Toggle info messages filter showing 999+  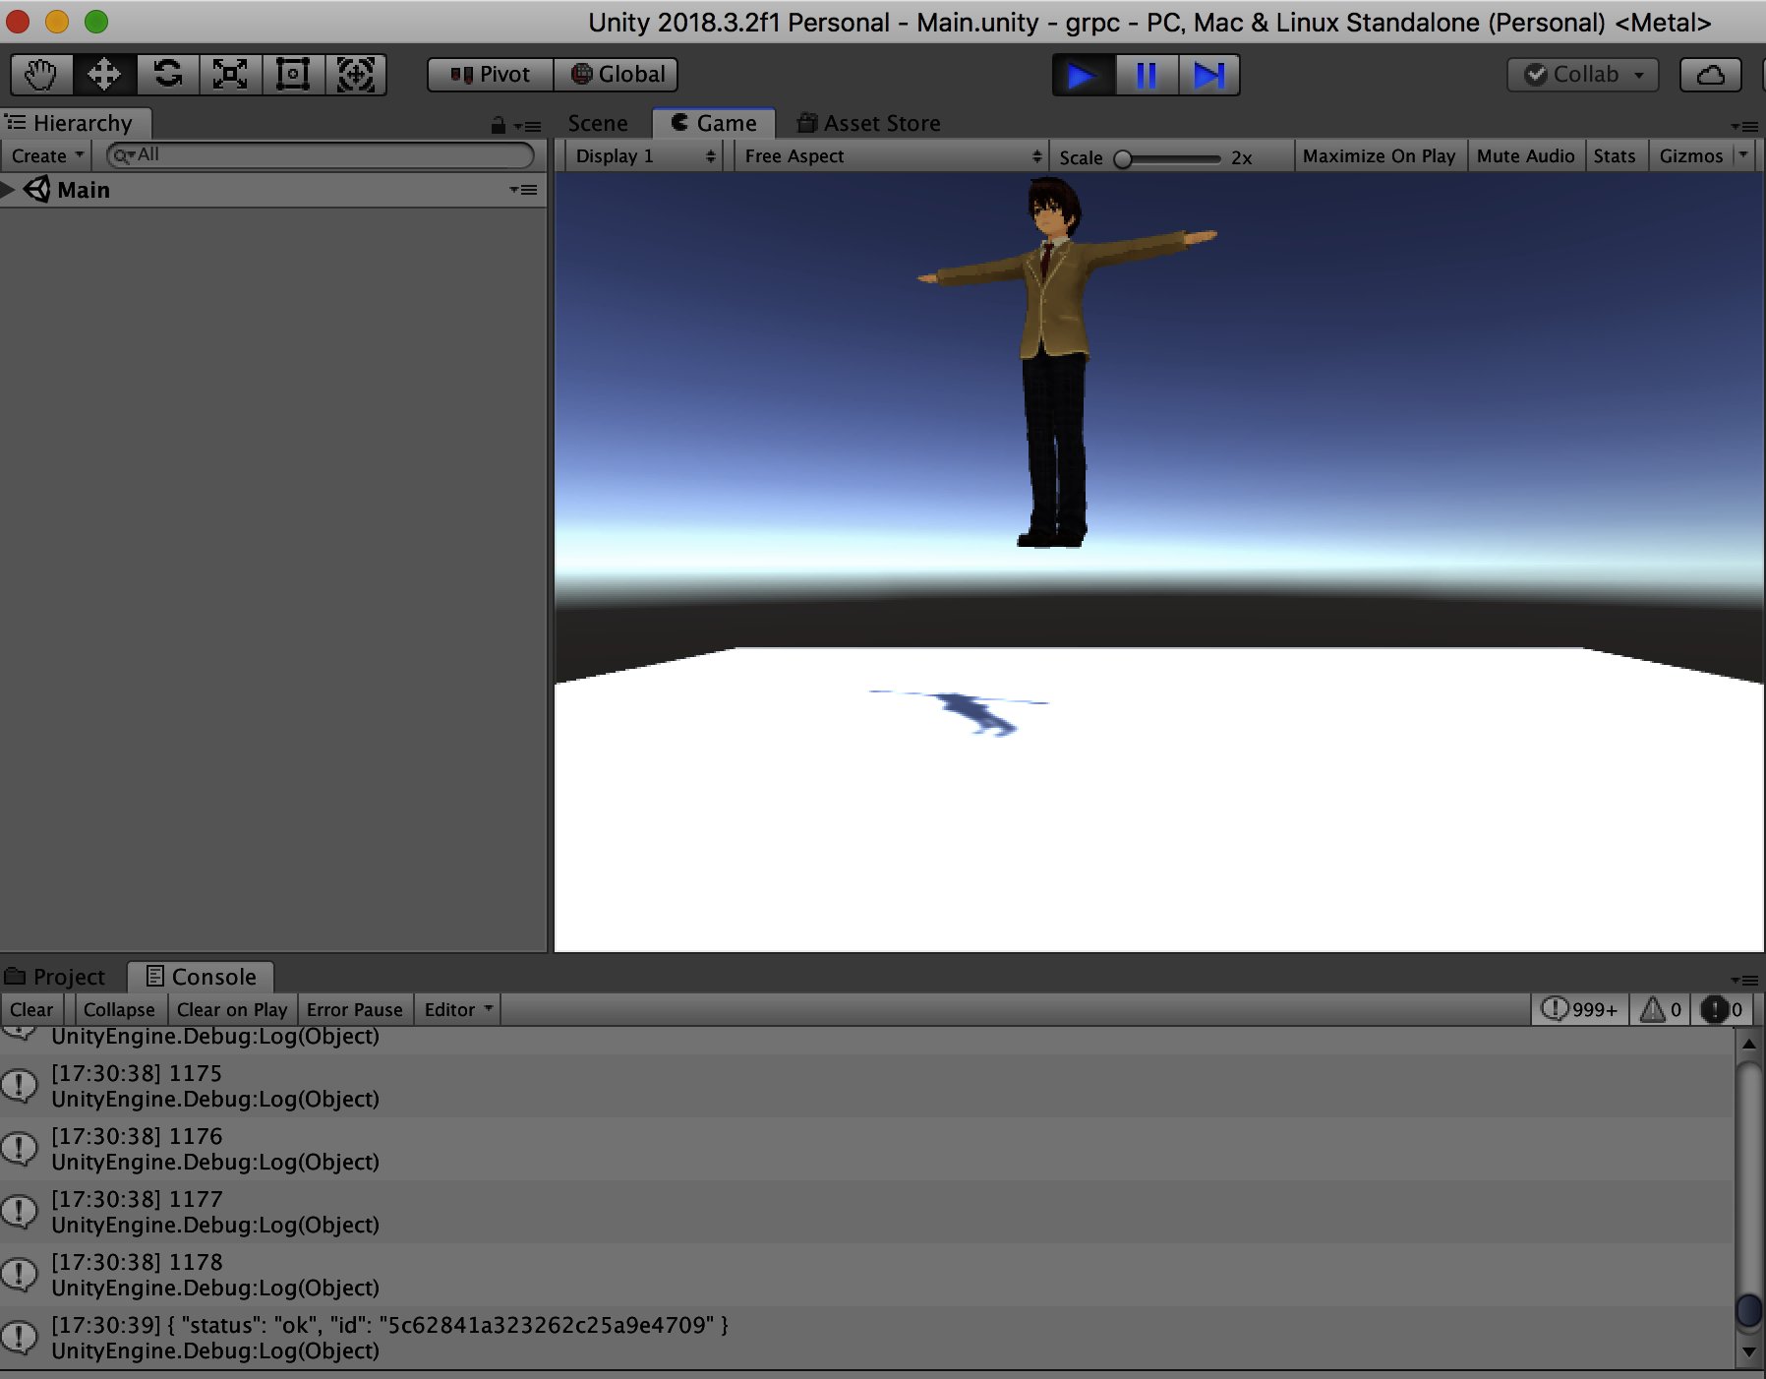(1579, 1009)
